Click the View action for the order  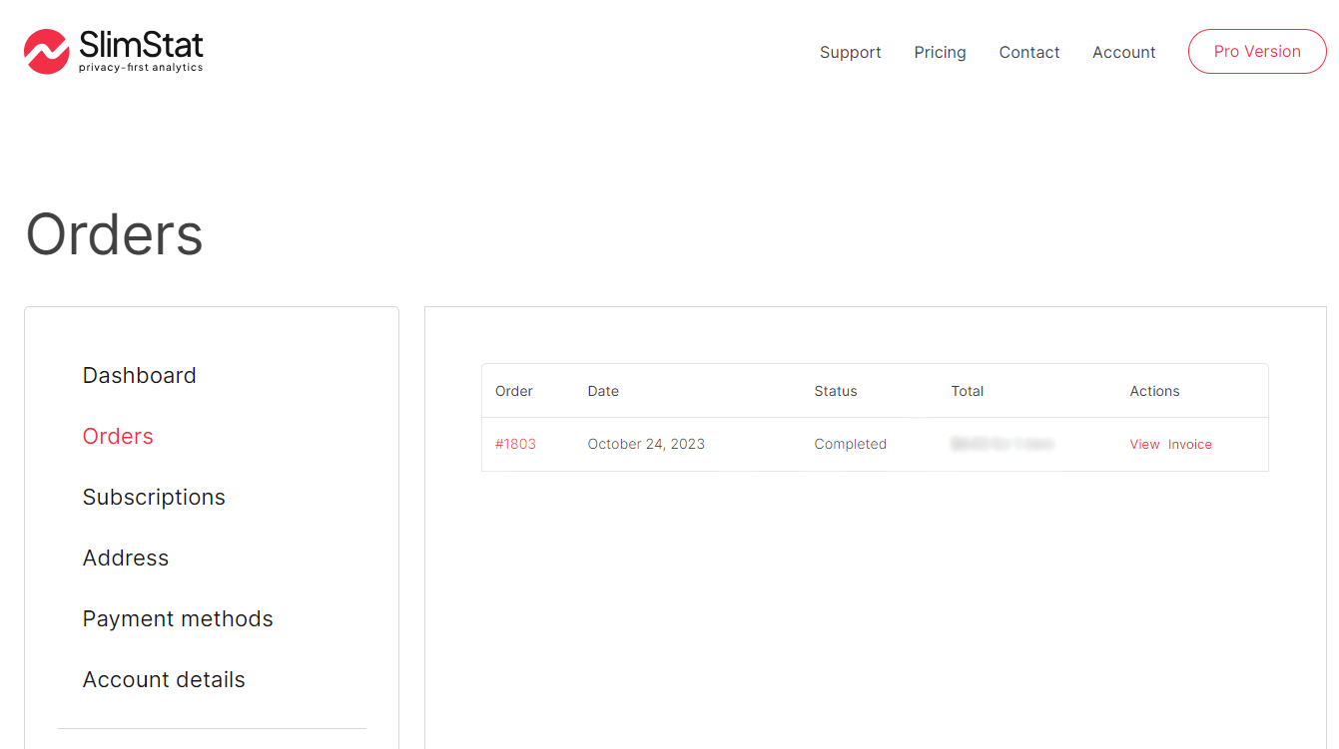tap(1144, 444)
